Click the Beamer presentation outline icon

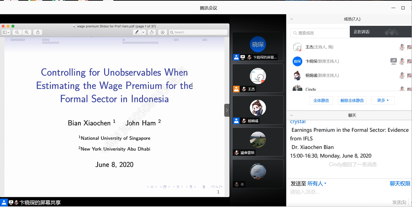point(204,187)
